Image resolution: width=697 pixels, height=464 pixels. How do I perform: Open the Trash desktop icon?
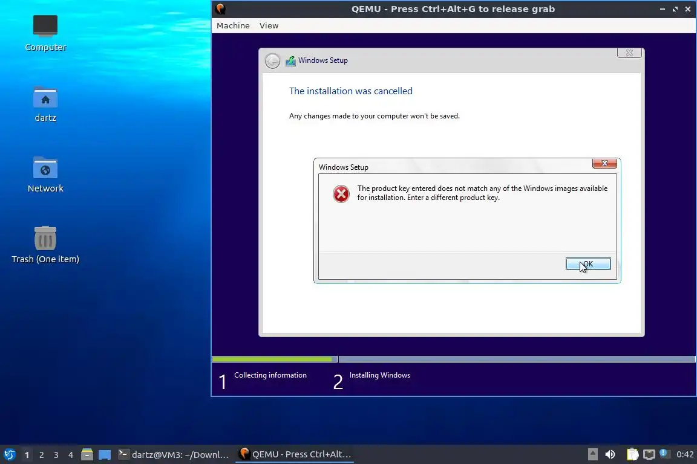tap(45, 245)
